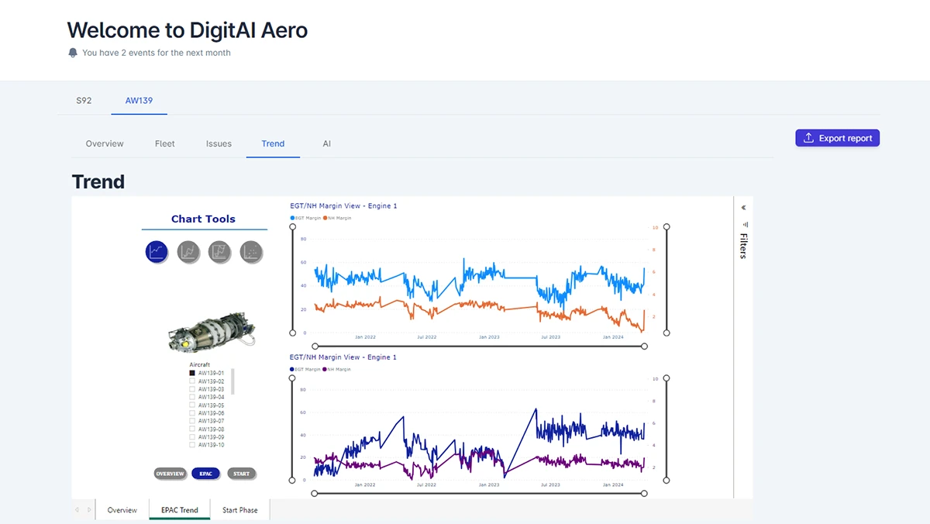930x524 pixels.
Task: Select the second gray chart tool icon
Action: coord(189,251)
